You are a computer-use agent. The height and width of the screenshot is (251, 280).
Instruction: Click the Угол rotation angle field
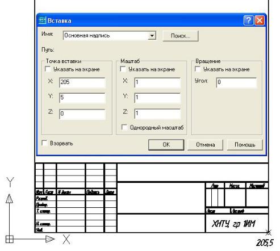point(236,82)
